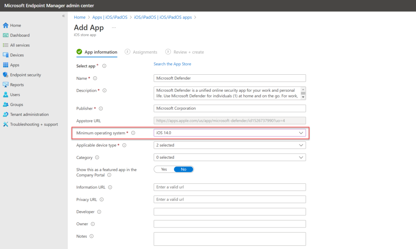Click info icon next to Notes
416x249 pixels.
[91, 236]
